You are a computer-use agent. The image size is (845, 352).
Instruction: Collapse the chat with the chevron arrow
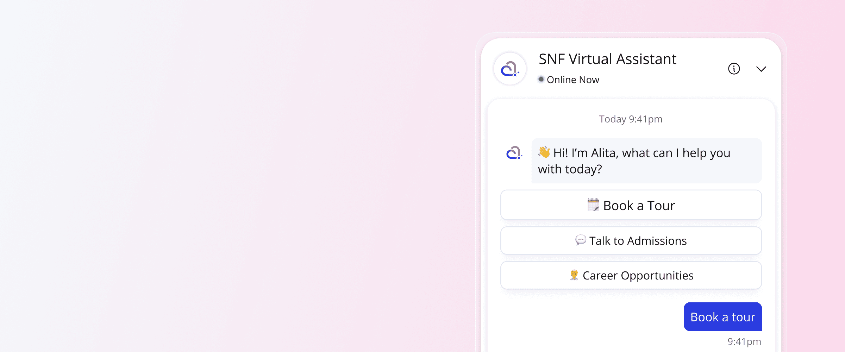(x=761, y=69)
